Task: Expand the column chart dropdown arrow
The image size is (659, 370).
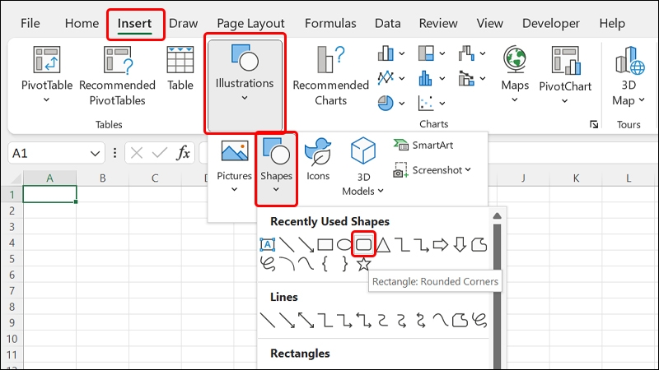Action: [402, 53]
